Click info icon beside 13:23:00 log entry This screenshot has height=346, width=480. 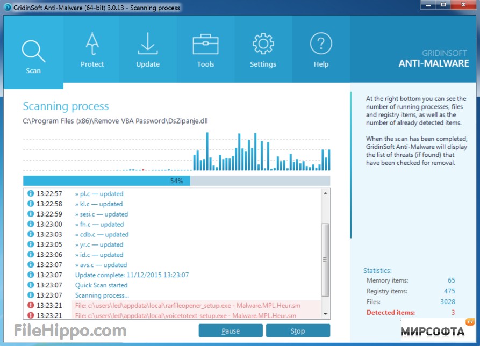click(x=31, y=224)
